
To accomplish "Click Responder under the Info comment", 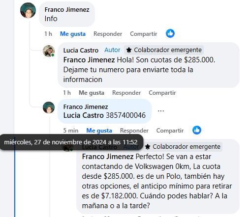I will 108,34.
